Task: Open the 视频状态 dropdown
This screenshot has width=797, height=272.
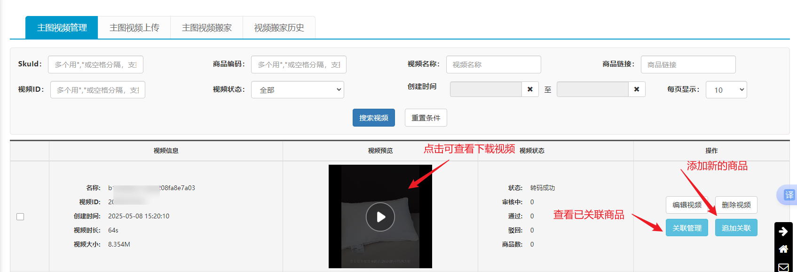Action: click(297, 90)
